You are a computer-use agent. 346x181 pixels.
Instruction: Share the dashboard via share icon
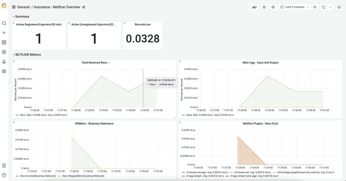pyautogui.click(x=84, y=7)
